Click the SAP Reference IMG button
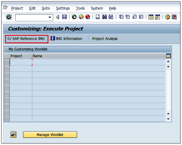This screenshot has width=182, height=145. (27, 39)
